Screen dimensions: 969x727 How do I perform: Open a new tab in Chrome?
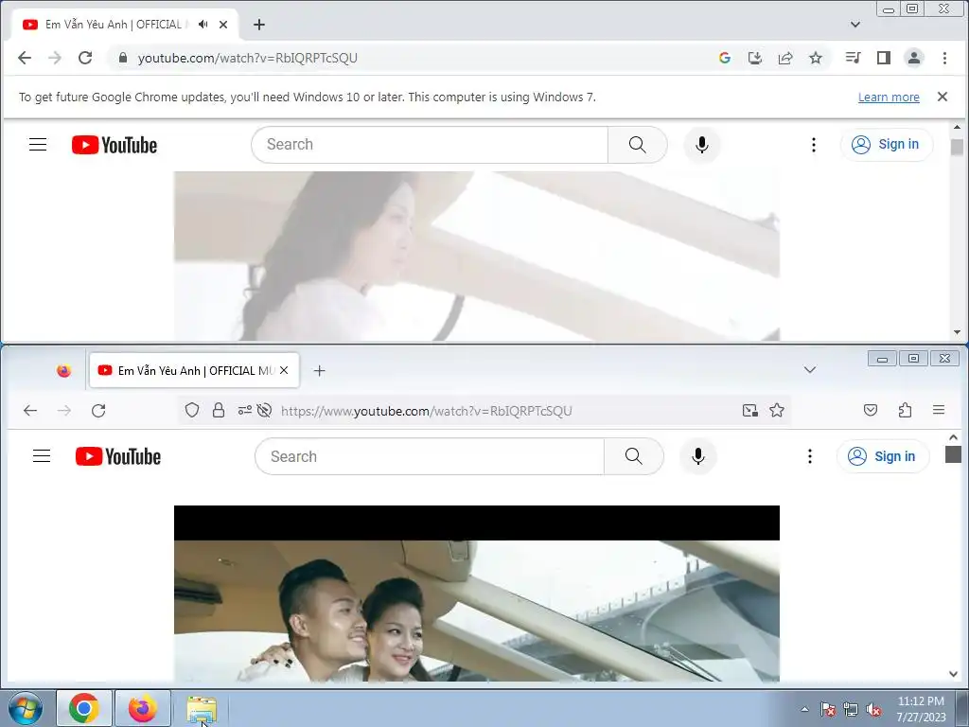click(259, 25)
